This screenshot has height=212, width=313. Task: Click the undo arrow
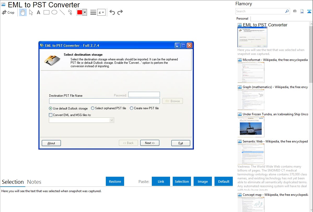[112, 12]
